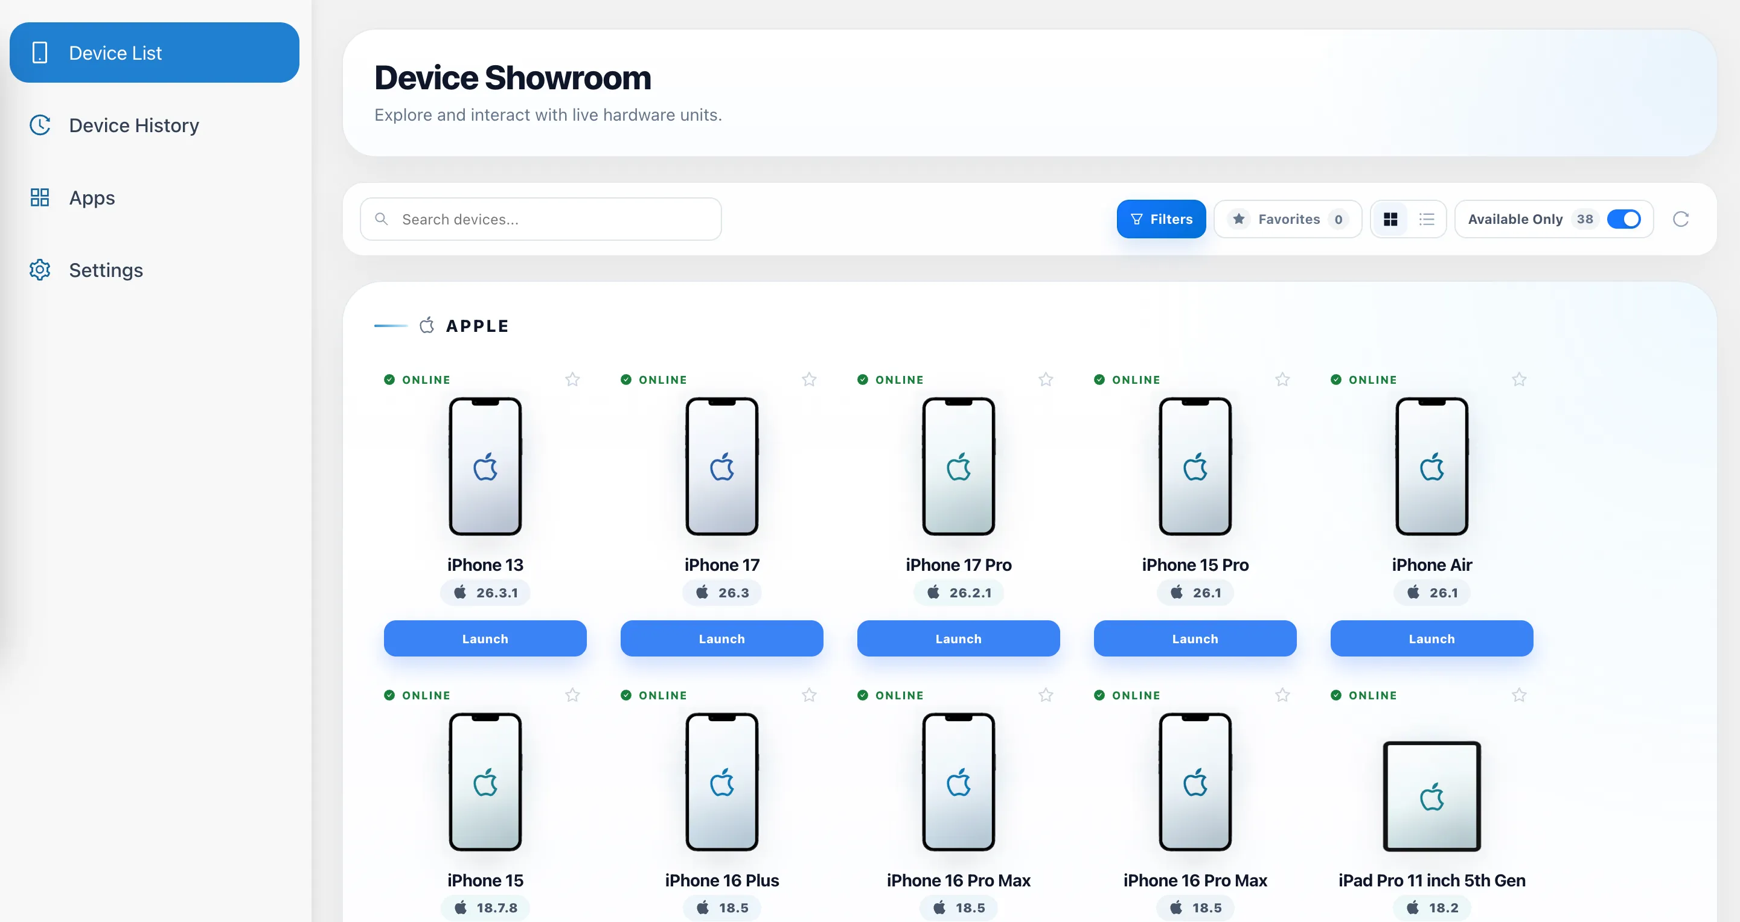Viewport: 1740px width, 922px height.
Task: Click the ONLINE status on iPhone 13
Action: (x=417, y=380)
